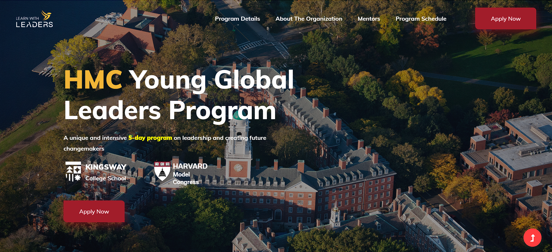Click the golden bird icon in the logo

click(x=46, y=15)
